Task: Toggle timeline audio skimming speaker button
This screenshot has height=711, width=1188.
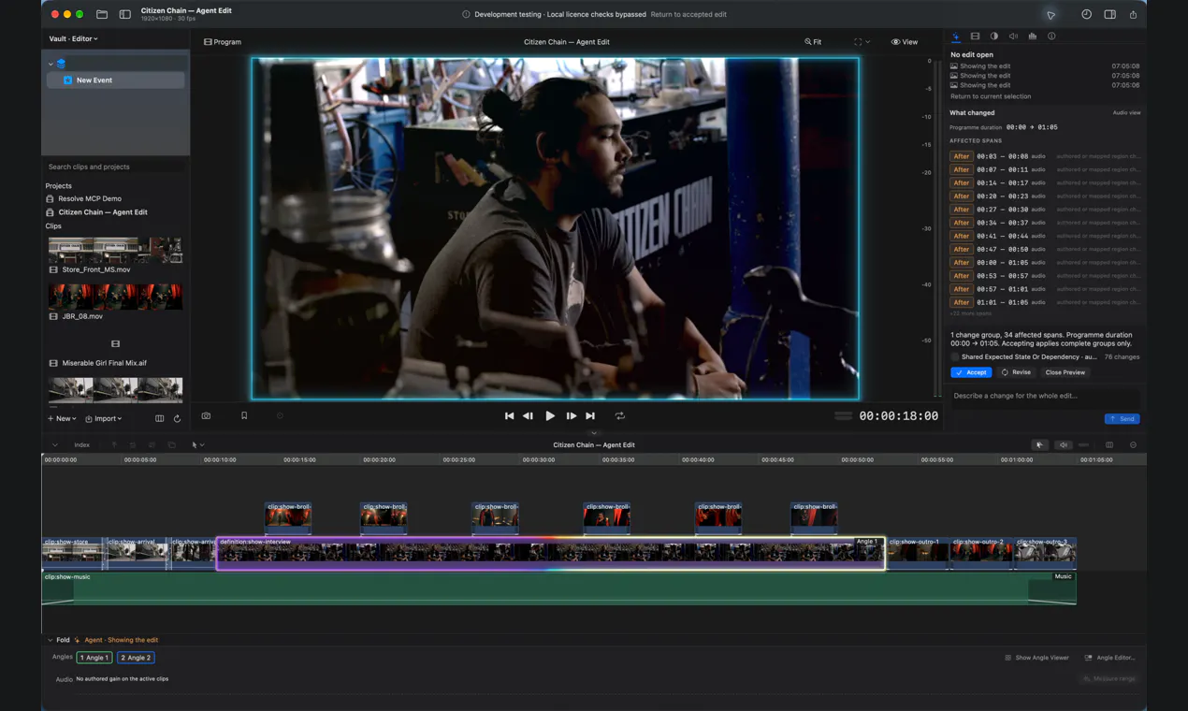Action: (x=1063, y=445)
